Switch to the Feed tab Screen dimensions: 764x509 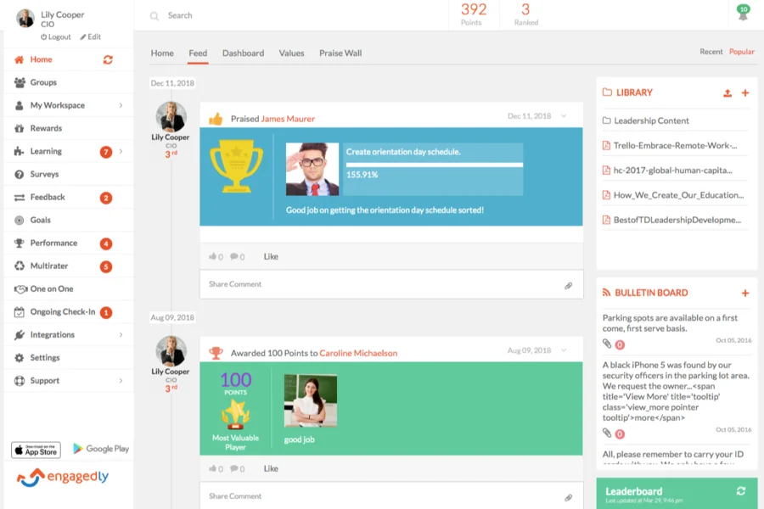point(198,53)
